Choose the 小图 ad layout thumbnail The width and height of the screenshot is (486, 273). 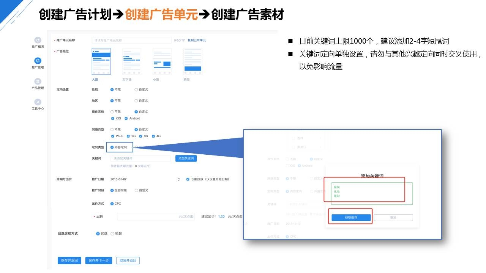[x=162, y=61]
